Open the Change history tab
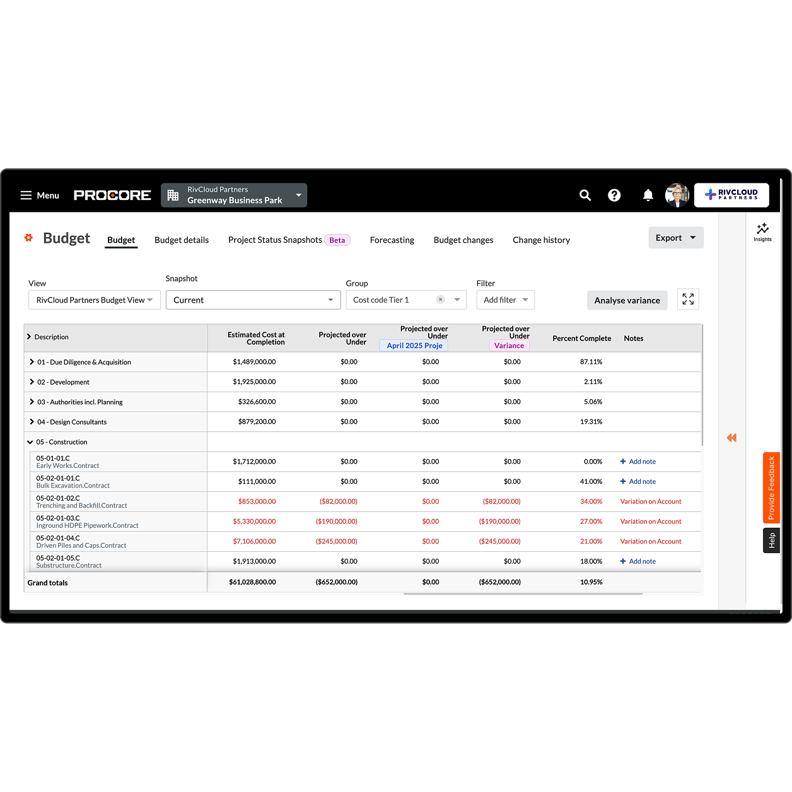 pos(541,240)
